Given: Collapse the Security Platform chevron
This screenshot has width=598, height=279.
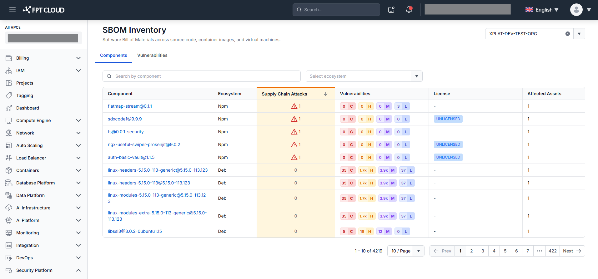Looking at the screenshot, I should [x=78, y=270].
